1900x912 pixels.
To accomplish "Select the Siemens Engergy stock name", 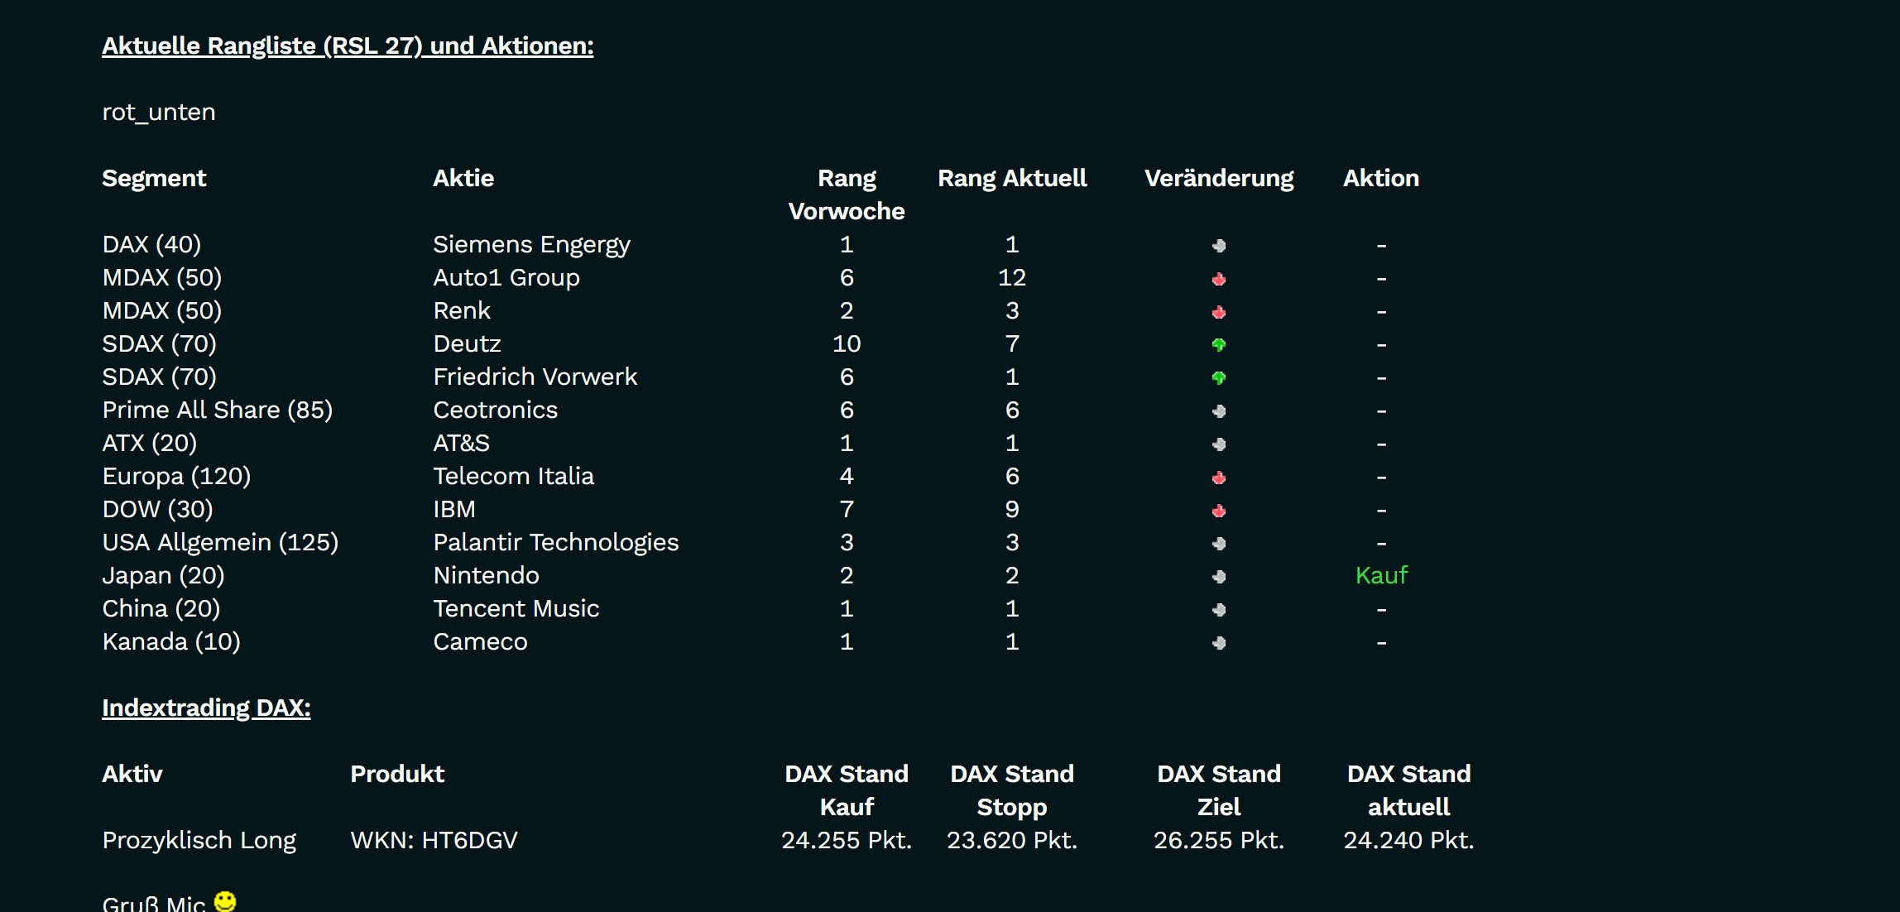I will (x=531, y=245).
